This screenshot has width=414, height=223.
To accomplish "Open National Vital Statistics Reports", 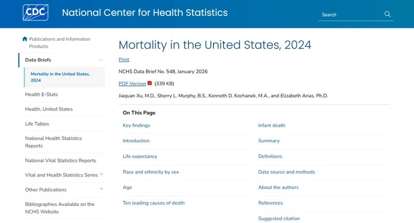I will 61,160.
